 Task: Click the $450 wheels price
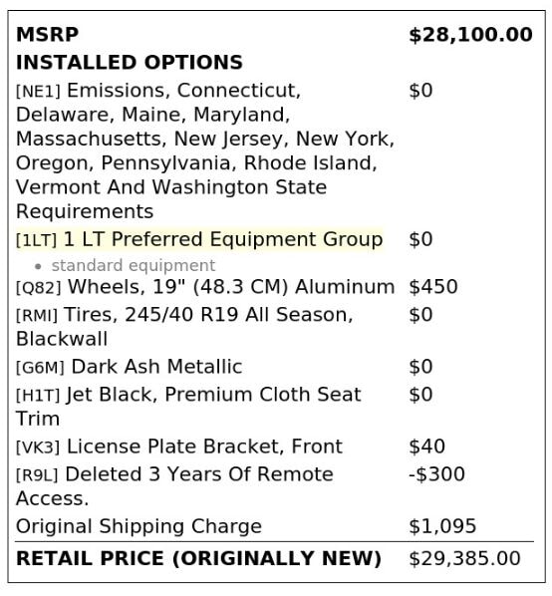point(433,287)
